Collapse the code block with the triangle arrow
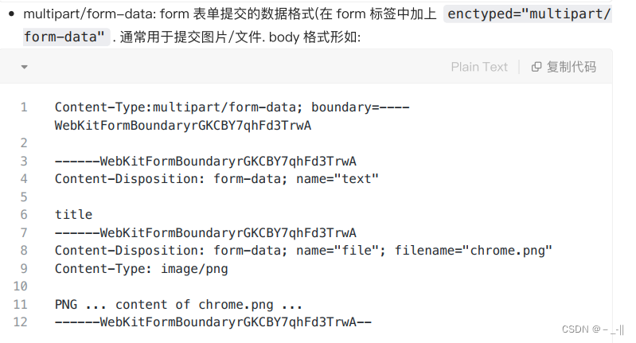This screenshot has height=343, width=636. [x=24, y=67]
